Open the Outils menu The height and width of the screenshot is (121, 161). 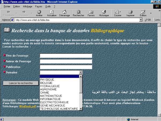pos(48,6)
